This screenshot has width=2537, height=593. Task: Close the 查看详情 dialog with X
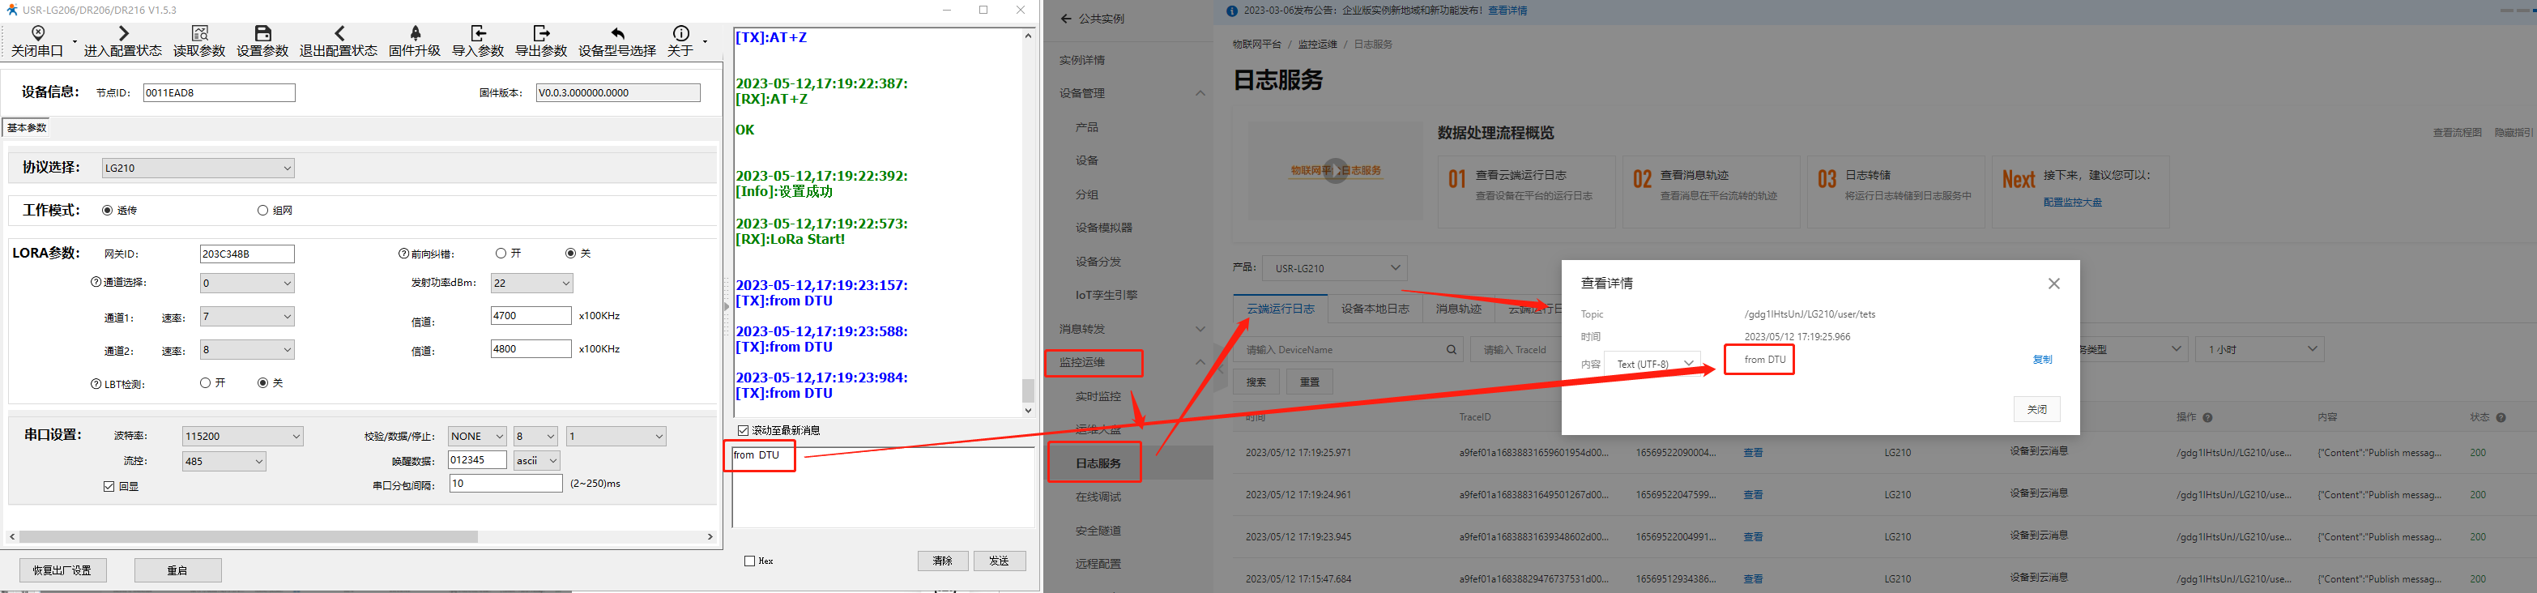(x=2053, y=283)
